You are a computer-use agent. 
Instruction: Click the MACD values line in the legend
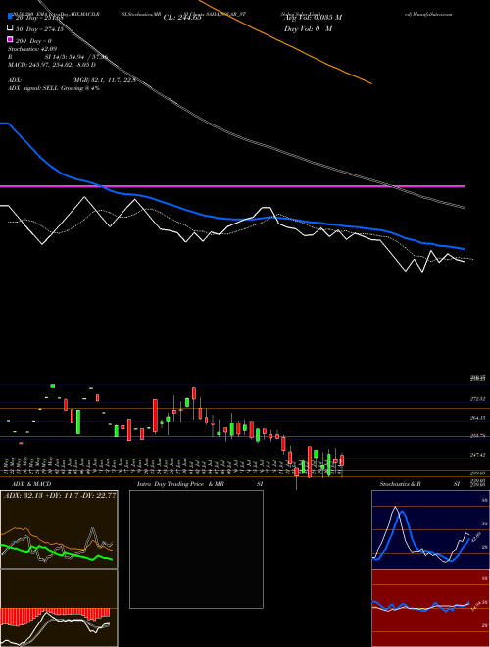pyautogui.click(x=52, y=65)
